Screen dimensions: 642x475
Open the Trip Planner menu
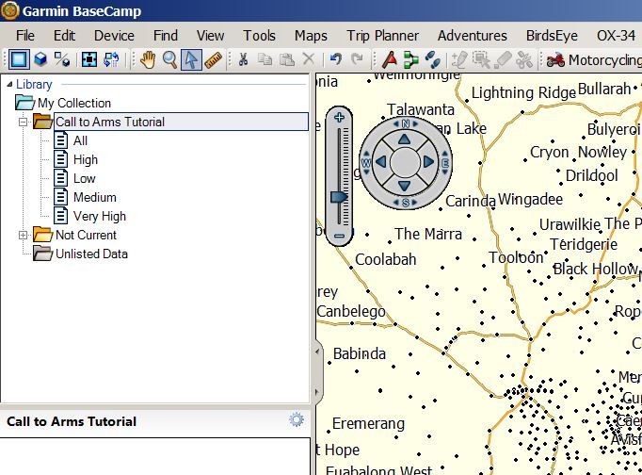(x=383, y=36)
